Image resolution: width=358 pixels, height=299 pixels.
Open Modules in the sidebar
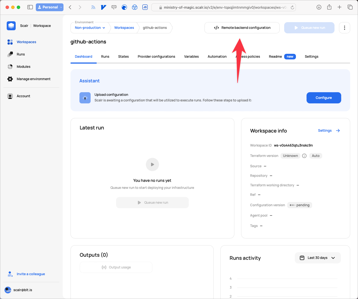tap(19, 67)
